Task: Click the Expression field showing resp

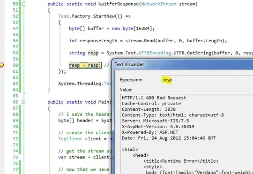Action: (207, 80)
